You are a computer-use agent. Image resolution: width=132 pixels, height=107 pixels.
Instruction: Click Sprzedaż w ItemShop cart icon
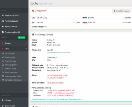3,80
